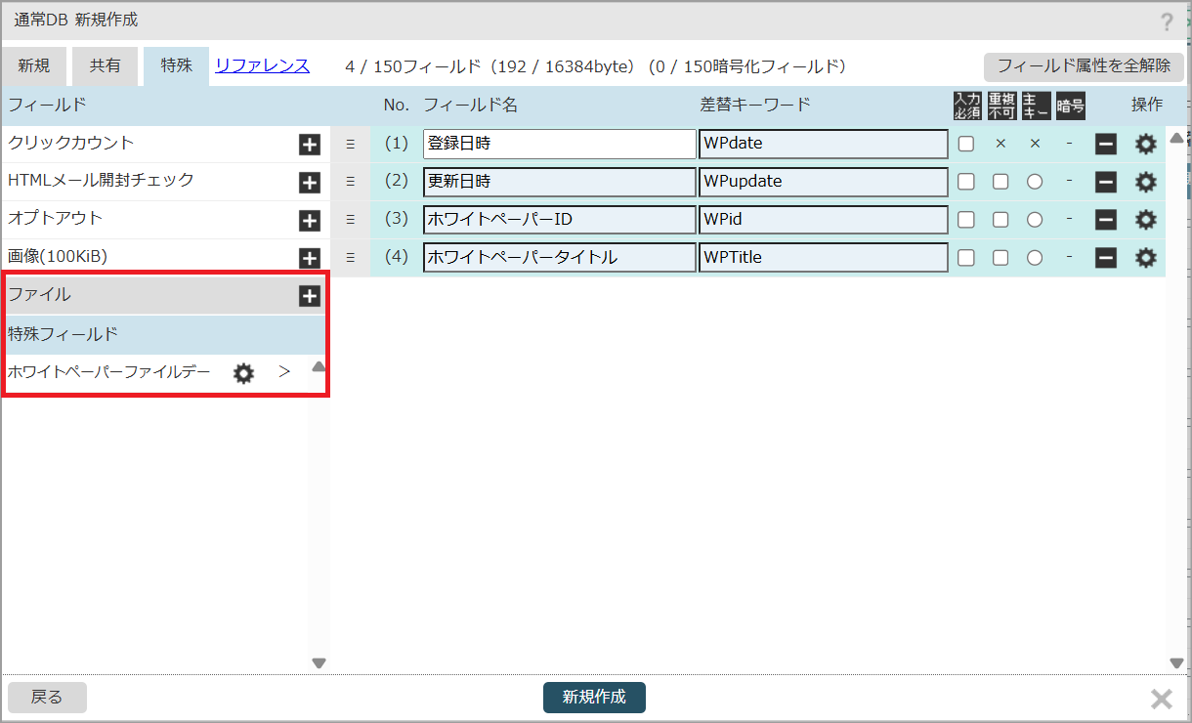The width and height of the screenshot is (1192, 723).
Task: Switch to the 新規 tab
Action: click(34, 66)
